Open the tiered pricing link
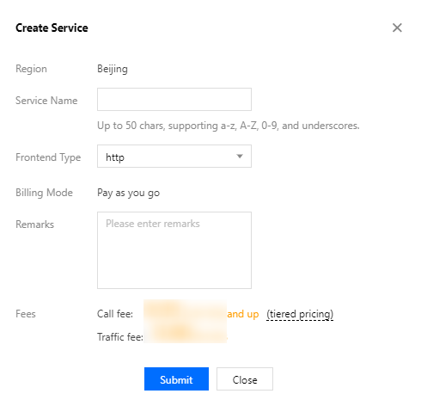The image size is (421, 406). [x=300, y=314]
